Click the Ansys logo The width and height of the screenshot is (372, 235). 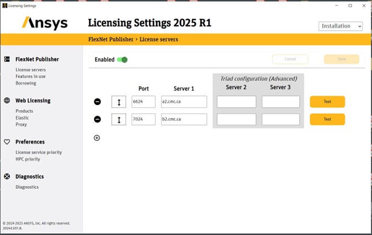click(x=45, y=23)
